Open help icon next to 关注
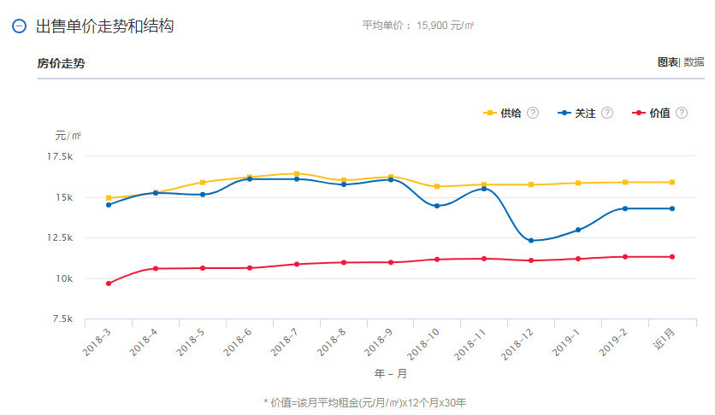The width and height of the screenshot is (715, 415). click(607, 113)
